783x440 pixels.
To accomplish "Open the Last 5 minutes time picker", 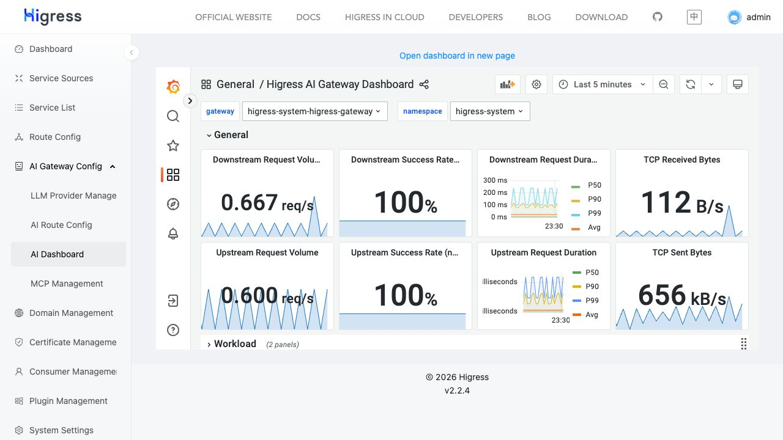I will coord(603,84).
